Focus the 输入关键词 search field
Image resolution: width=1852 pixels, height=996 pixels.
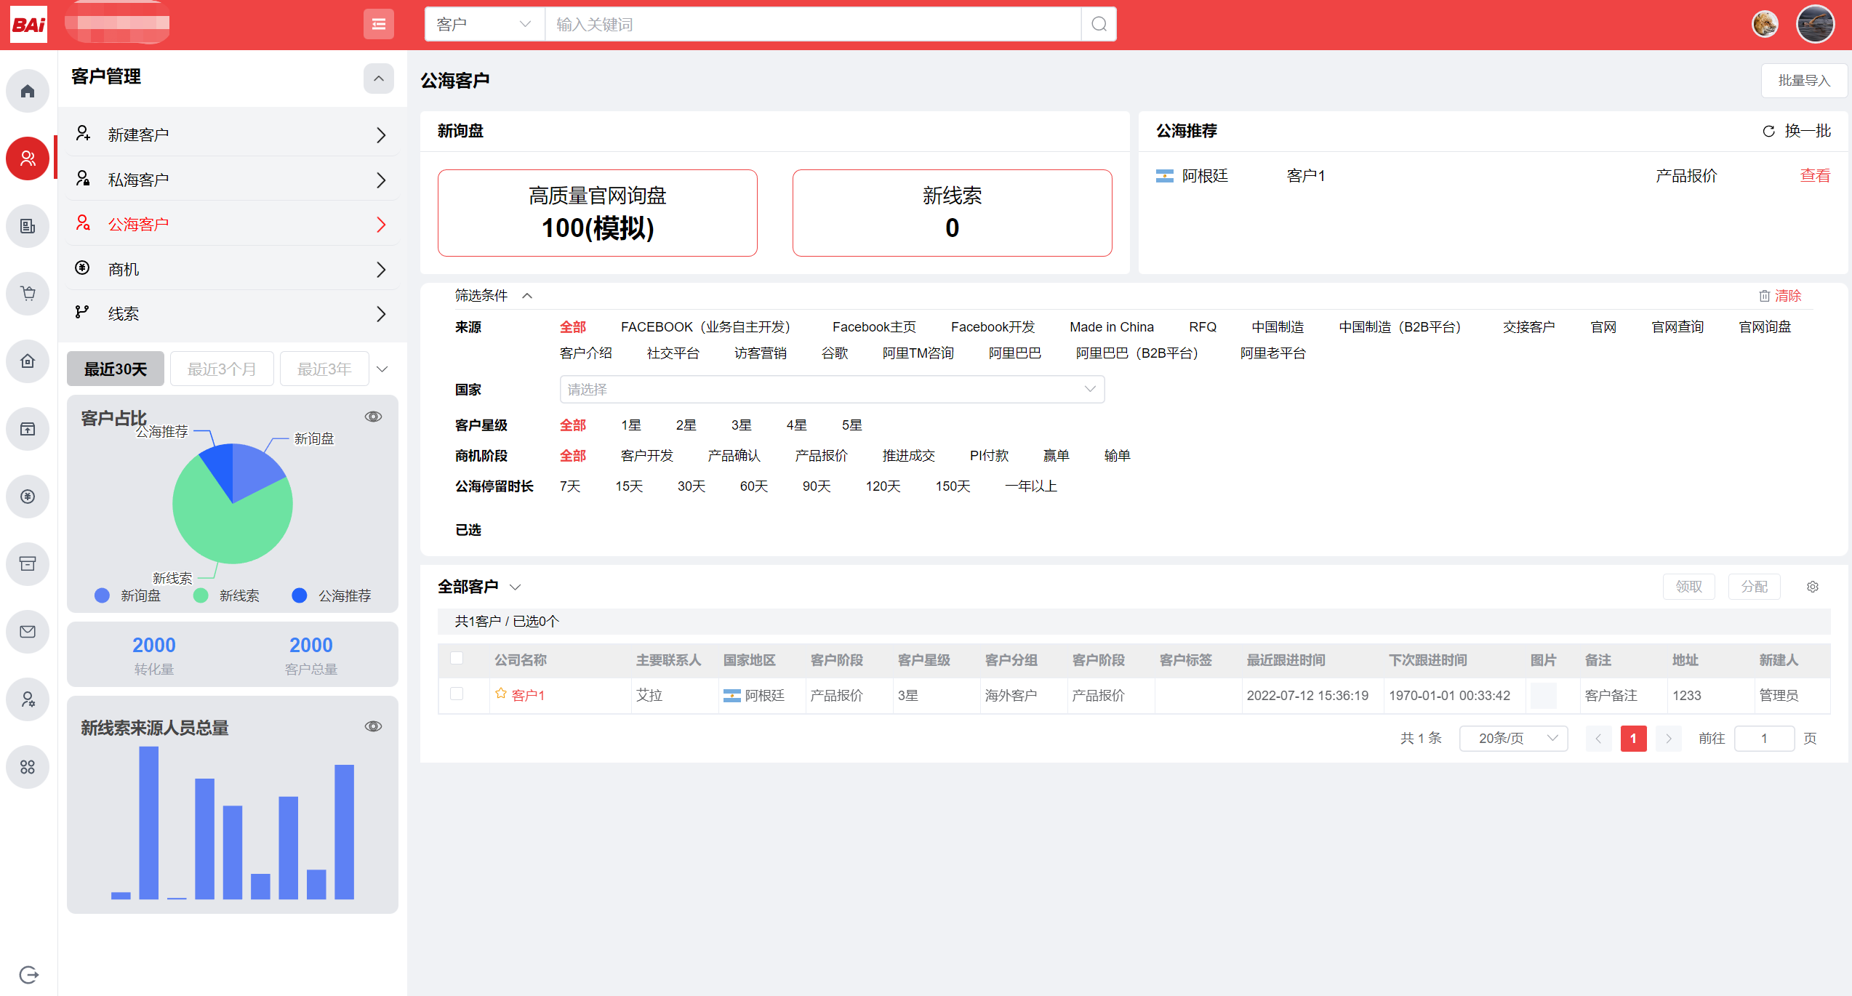pyautogui.click(x=813, y=24)
